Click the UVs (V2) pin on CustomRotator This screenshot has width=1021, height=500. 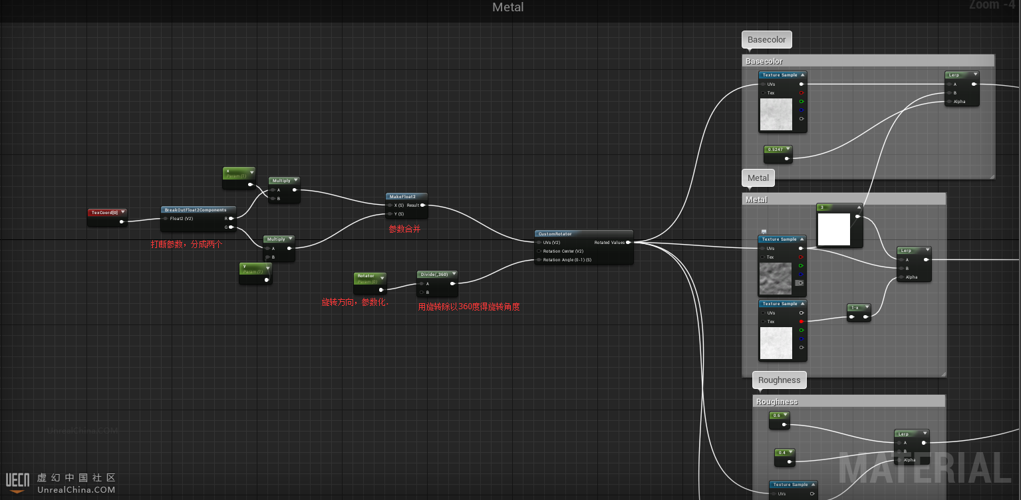(539, 243)
